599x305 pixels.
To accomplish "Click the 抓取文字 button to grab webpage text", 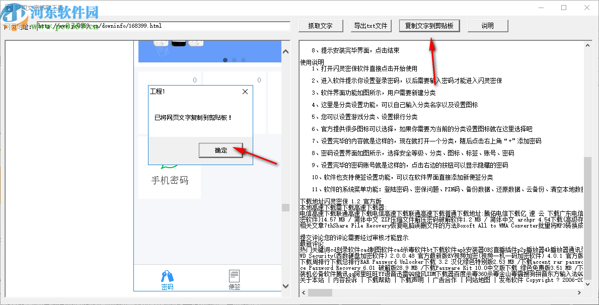I will point(321,26).
